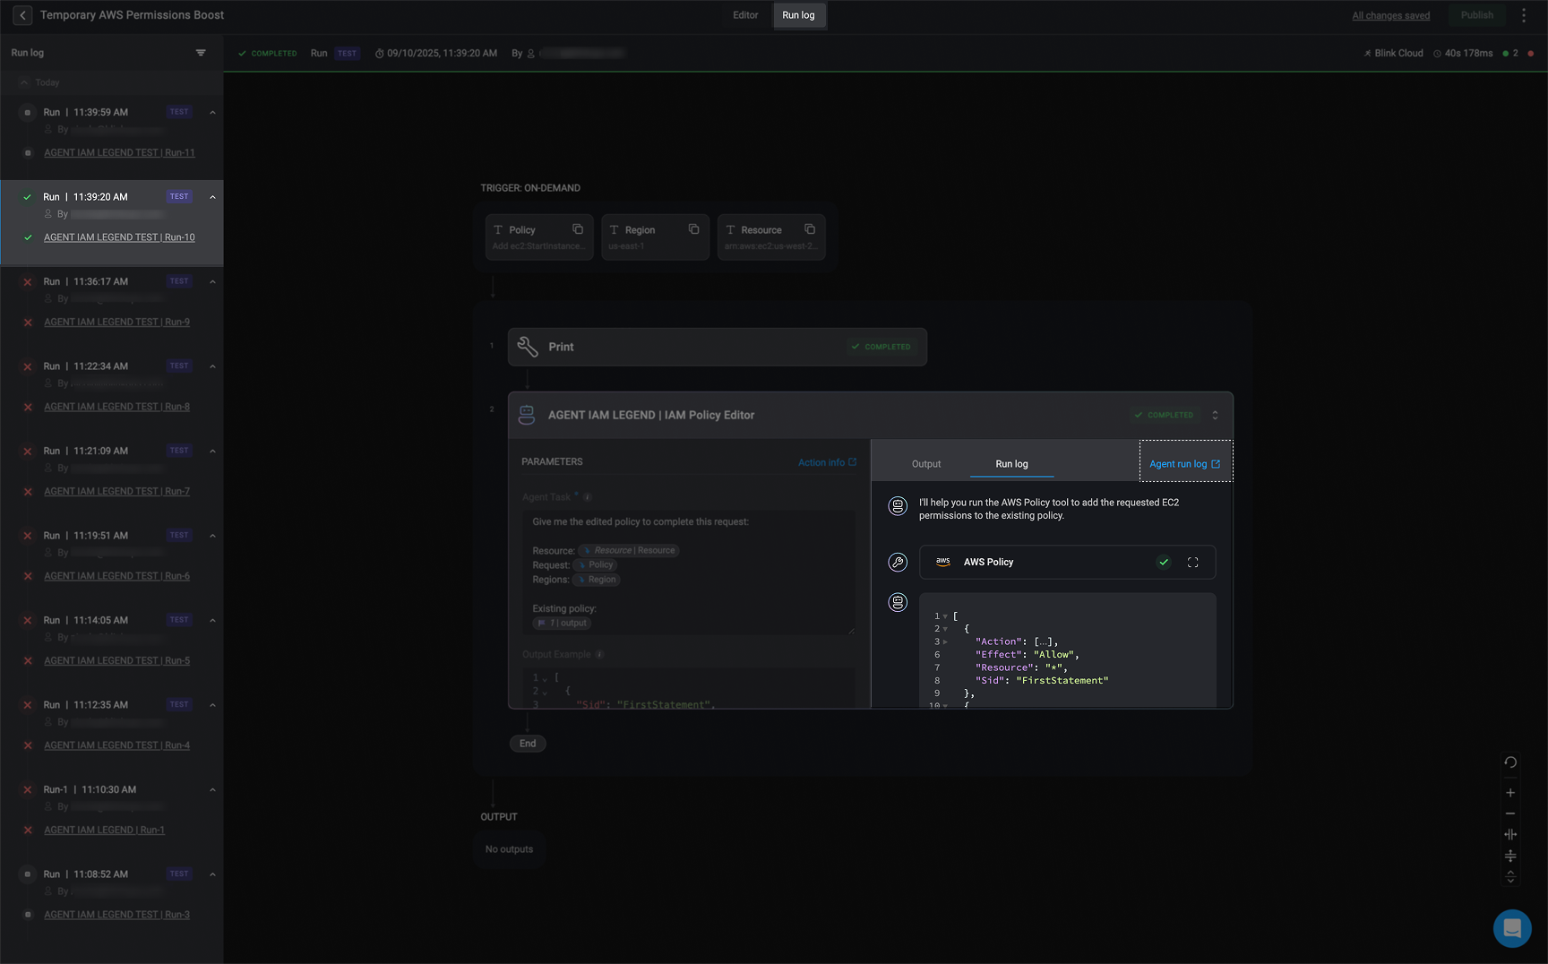This screenshot has width=1548, height=964.
Task: Select the Print step card
Action: (717, 347)
